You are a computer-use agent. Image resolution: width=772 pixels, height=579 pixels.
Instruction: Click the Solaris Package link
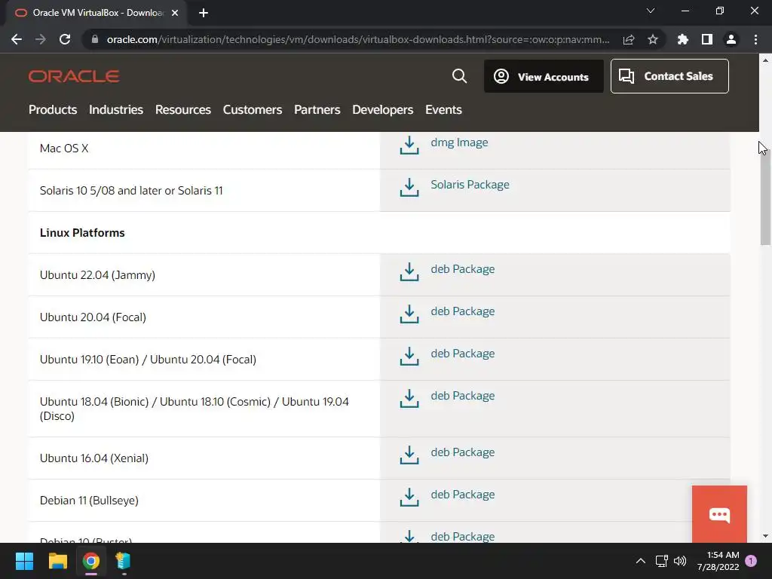coord(470,185)
